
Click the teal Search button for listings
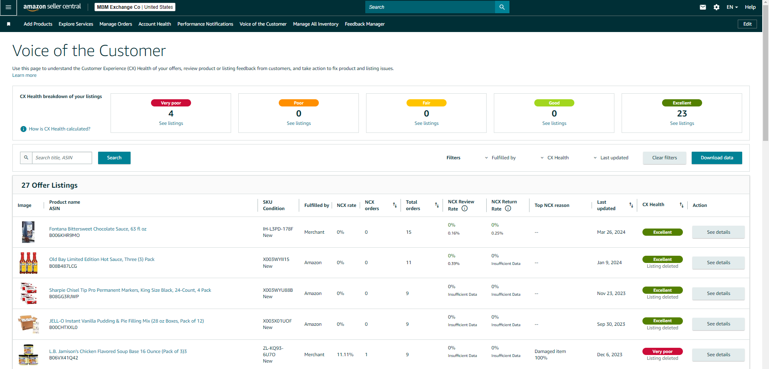tap(114, 158)
